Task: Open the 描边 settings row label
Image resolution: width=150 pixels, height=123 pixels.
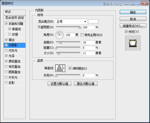Action: click(11, 40)
